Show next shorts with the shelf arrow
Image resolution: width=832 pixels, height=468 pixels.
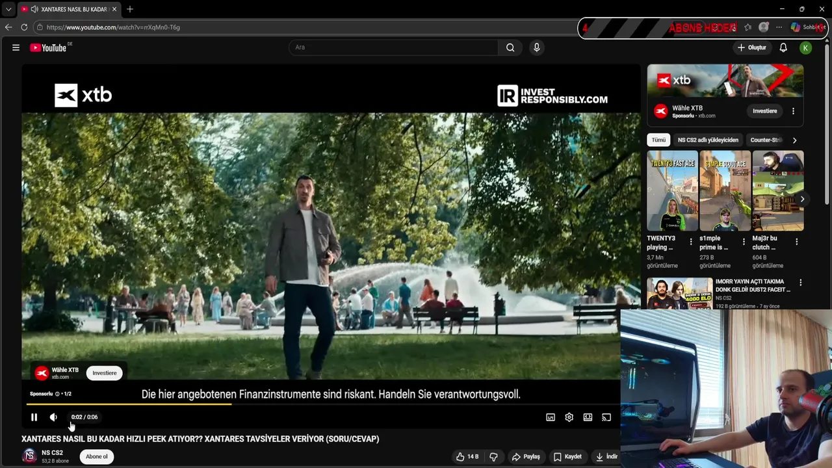tap(802, 200)
